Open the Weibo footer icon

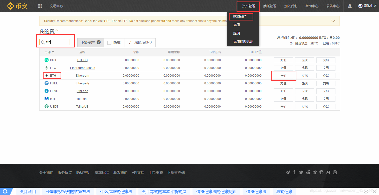[315, 172]
